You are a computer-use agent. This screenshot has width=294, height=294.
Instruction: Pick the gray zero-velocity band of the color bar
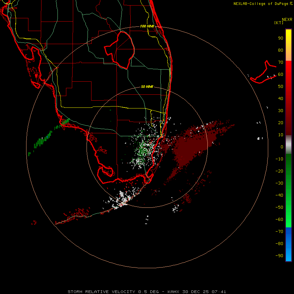pos(288,145)
